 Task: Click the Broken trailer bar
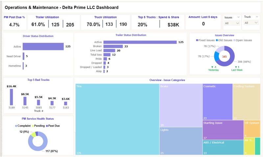(x=113, y=46)
